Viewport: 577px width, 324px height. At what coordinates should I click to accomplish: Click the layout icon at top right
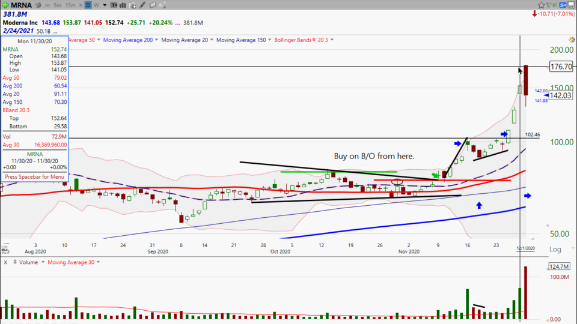[572, 5]
